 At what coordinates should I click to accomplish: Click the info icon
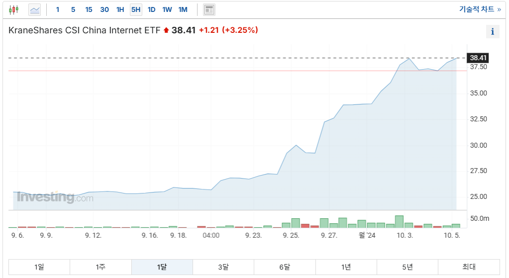coord(493,31)
